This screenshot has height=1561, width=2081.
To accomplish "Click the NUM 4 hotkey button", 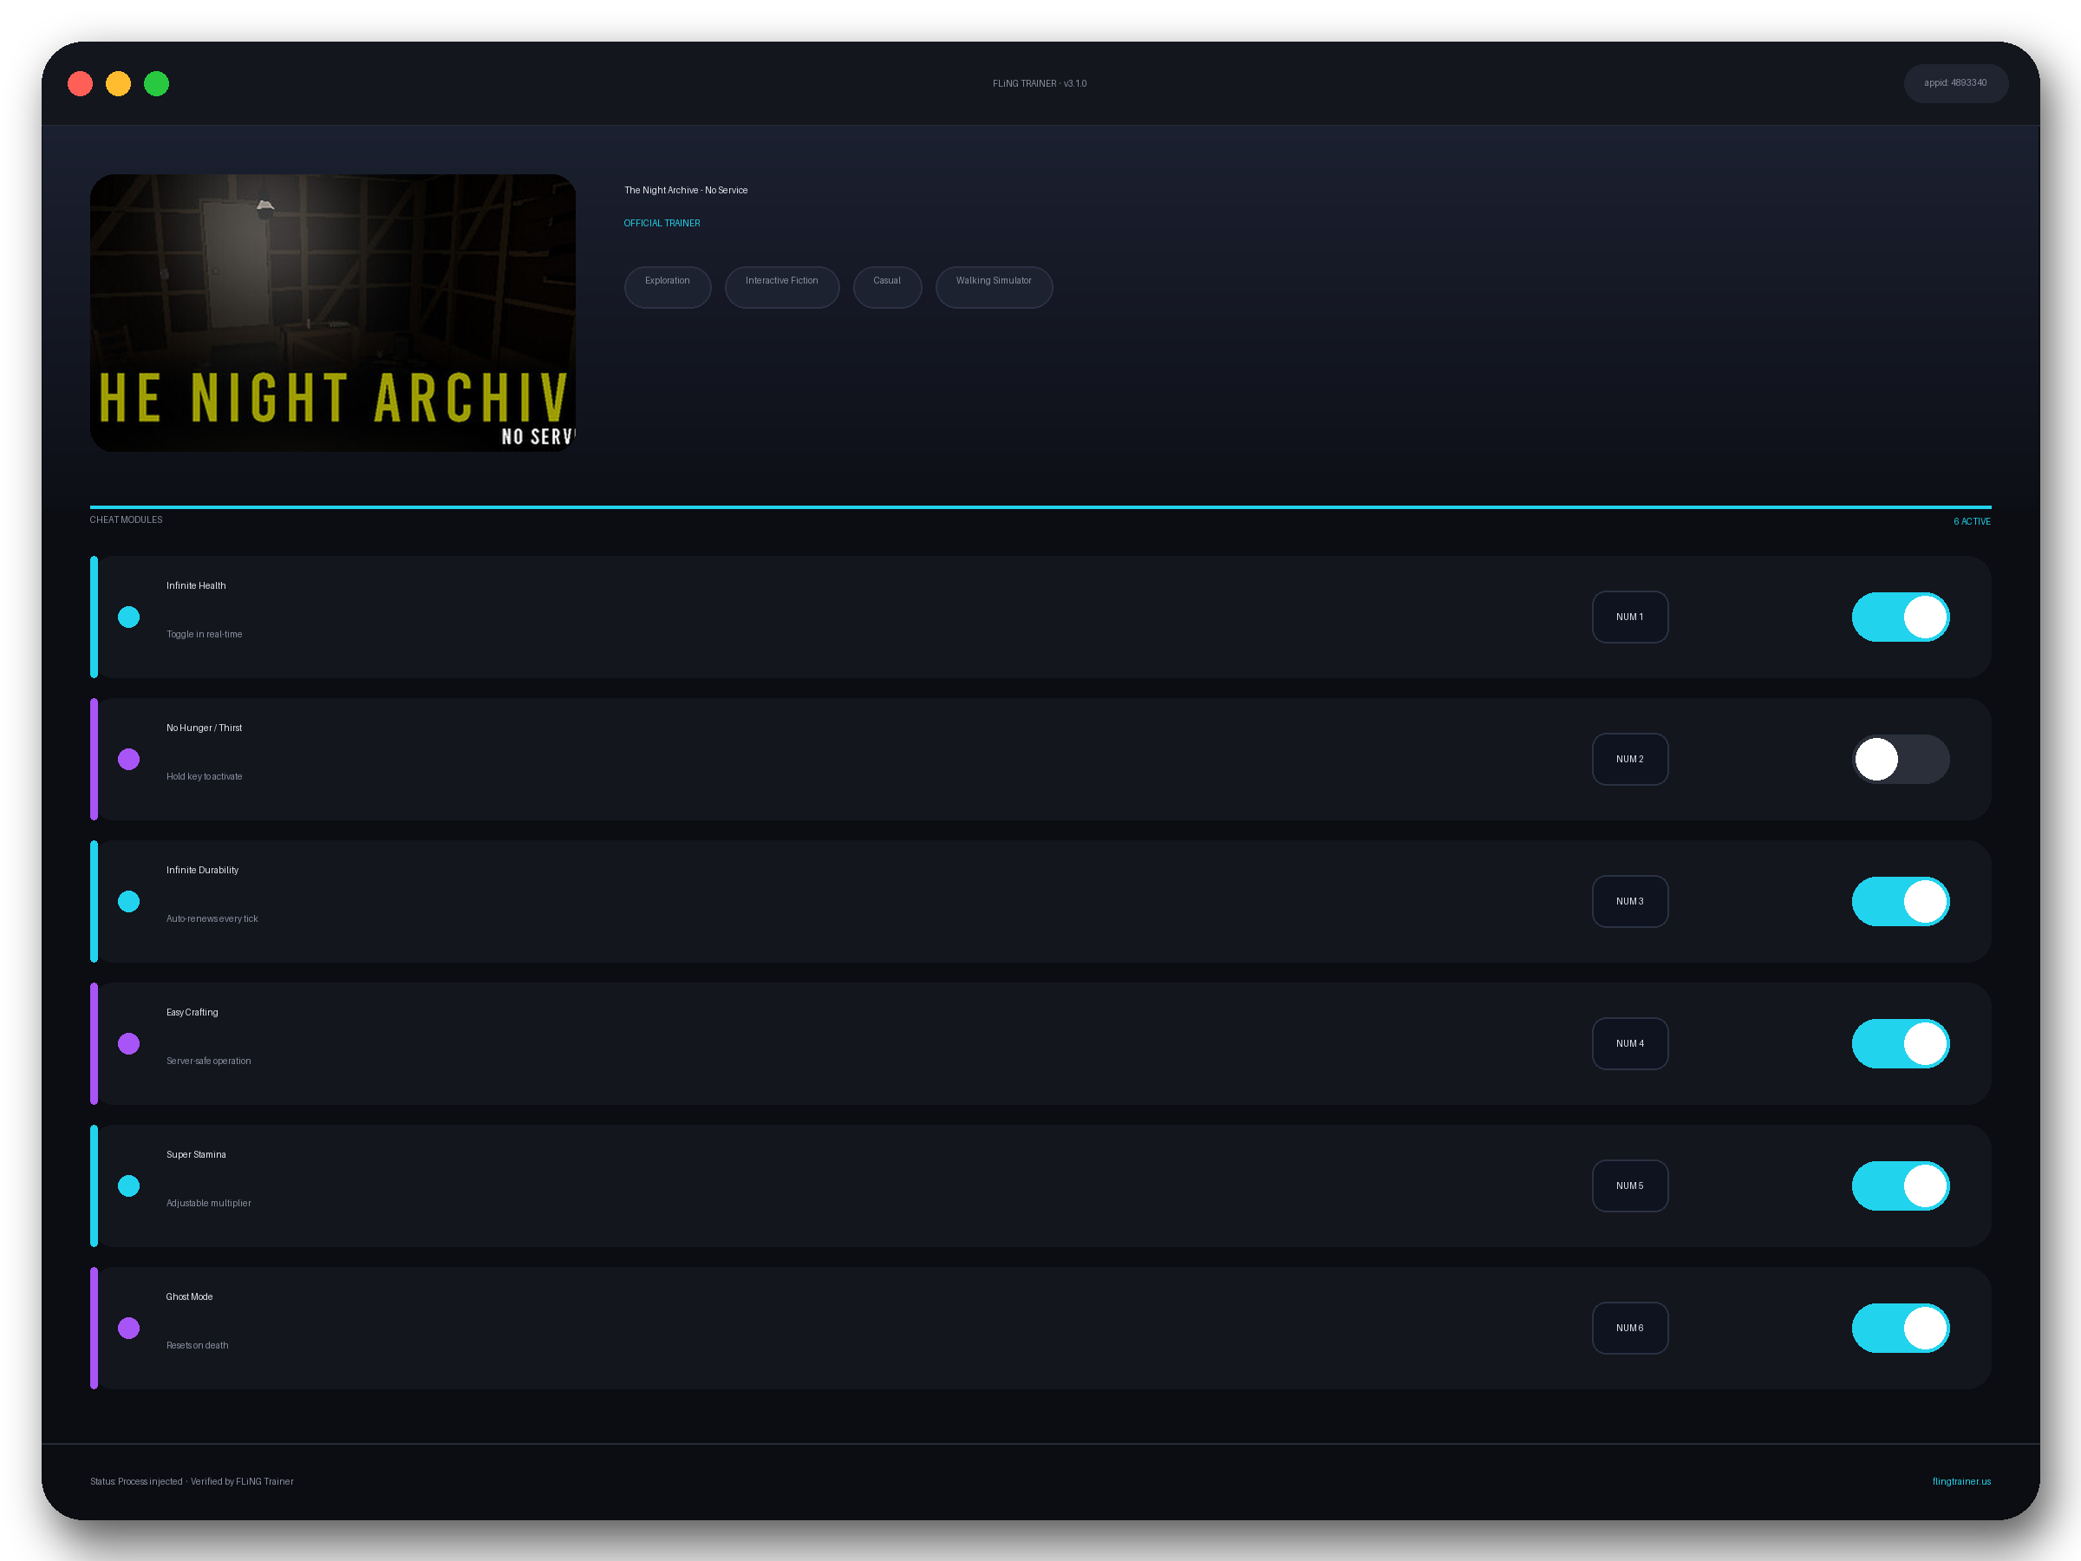I will pyautogui.click(x=1629, y=1043).
